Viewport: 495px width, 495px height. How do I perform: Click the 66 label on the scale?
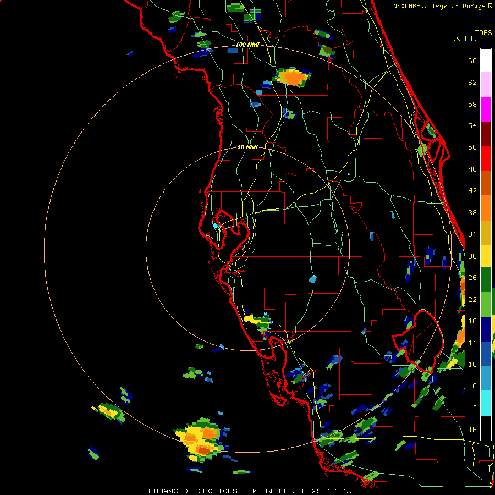point(472,61)
